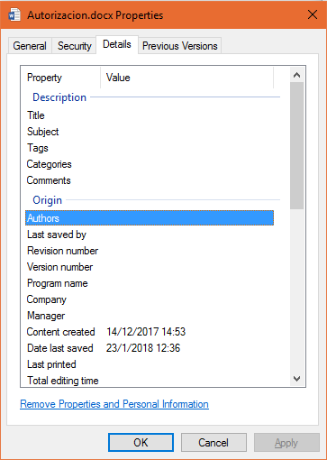Select the Last saved by row
The image size is (327, 460).
150,235
